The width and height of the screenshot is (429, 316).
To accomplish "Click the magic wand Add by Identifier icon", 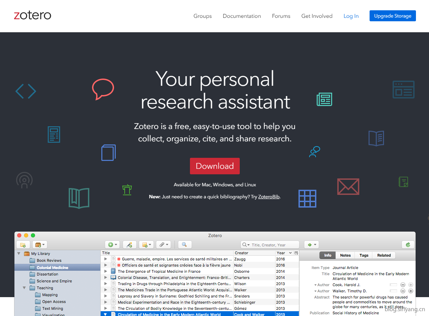I will pos(129,245).
